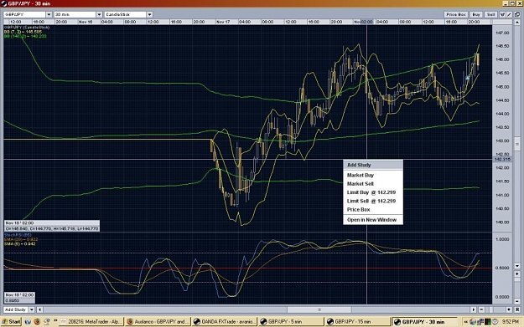Open the Windows Start button
This screenshot has width=524, height=327.
[11, 322]
